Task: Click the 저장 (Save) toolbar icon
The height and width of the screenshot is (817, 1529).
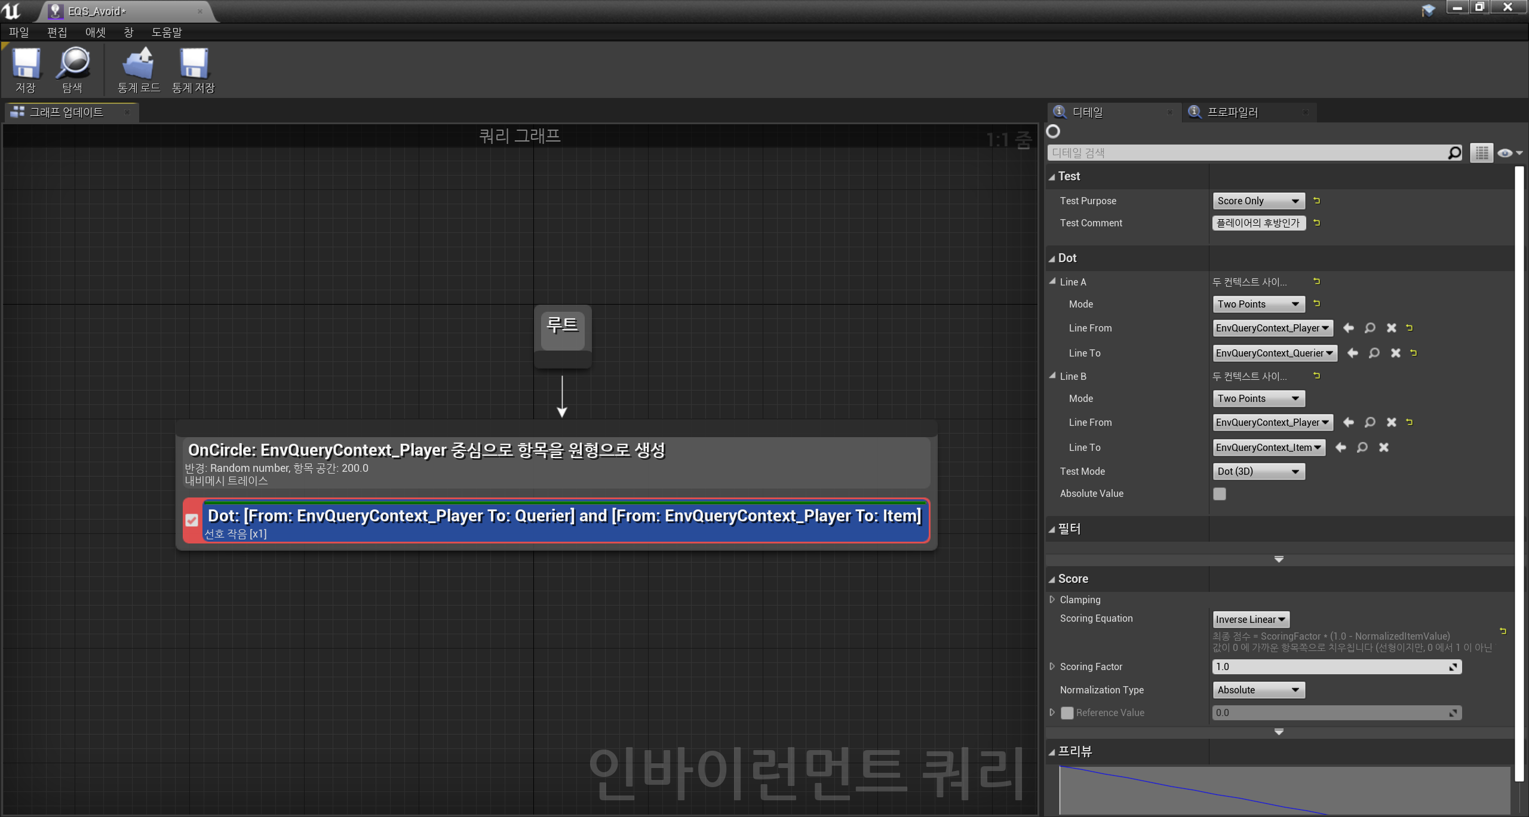Action: coord(26,64)
